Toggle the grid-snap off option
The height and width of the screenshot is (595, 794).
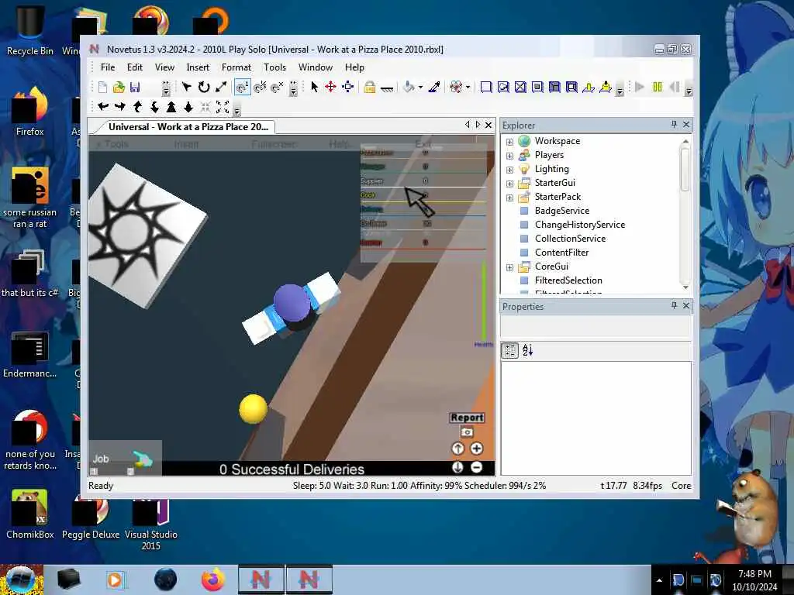[x=277, y=87]
